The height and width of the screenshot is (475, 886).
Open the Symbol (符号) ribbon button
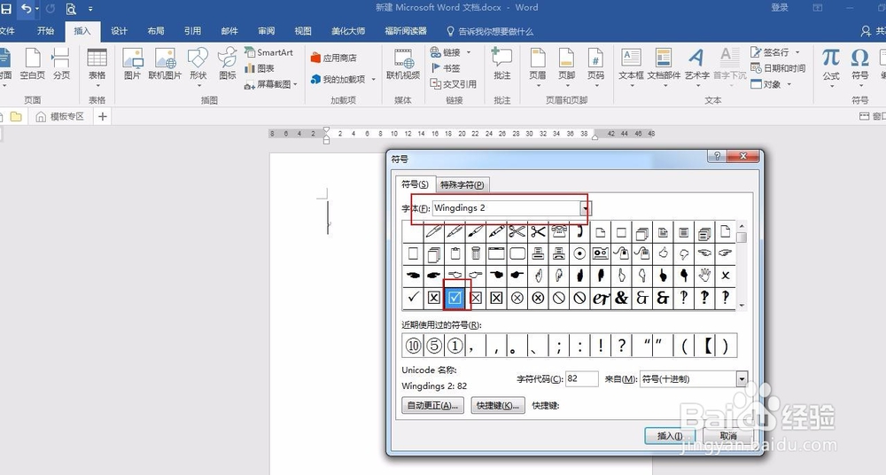(860, 68)
